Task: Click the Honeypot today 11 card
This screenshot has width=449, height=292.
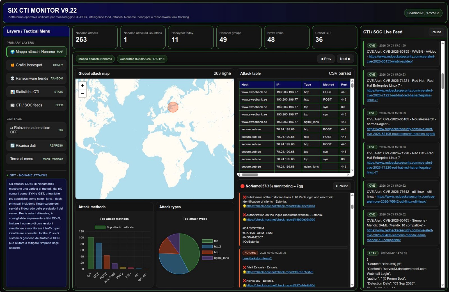Action: point(191,37)
